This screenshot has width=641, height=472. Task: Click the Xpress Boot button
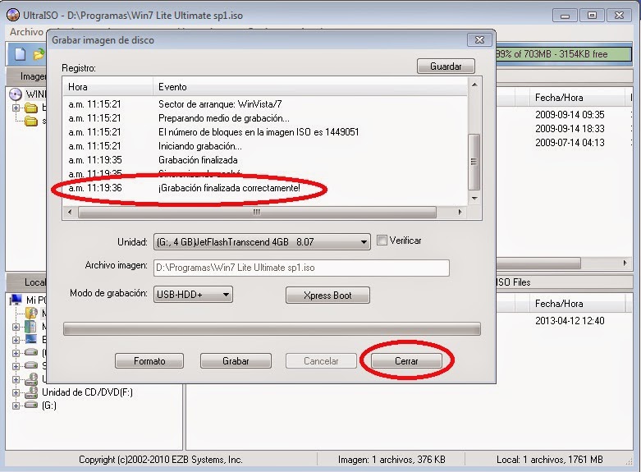(327, 296)
